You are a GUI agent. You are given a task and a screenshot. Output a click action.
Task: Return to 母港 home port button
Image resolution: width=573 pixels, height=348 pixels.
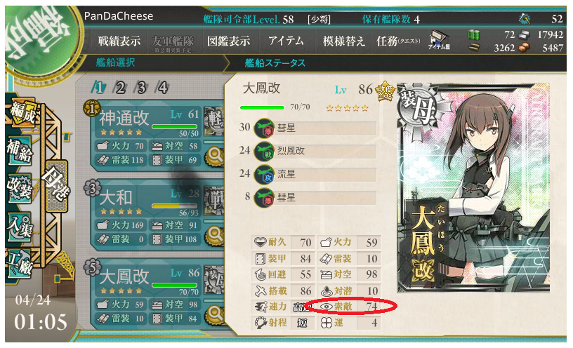[x=56, y=186]
